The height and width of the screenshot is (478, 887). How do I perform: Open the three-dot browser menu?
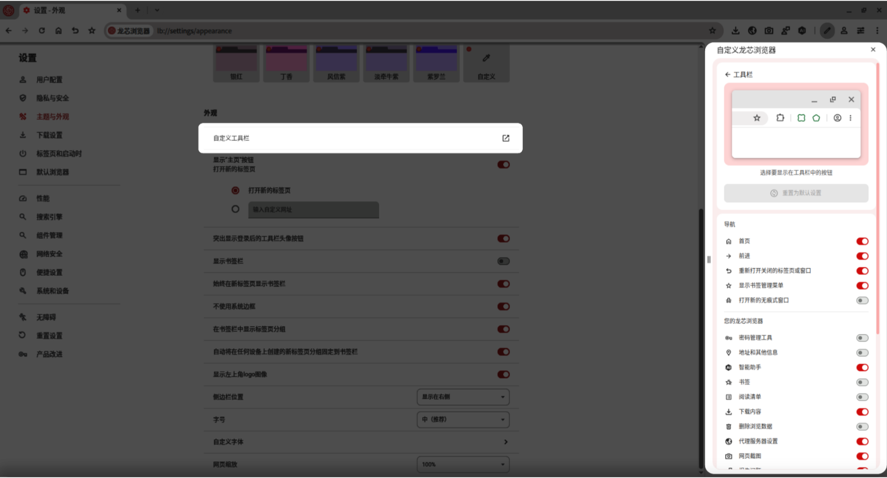click(x=877, y=31)
